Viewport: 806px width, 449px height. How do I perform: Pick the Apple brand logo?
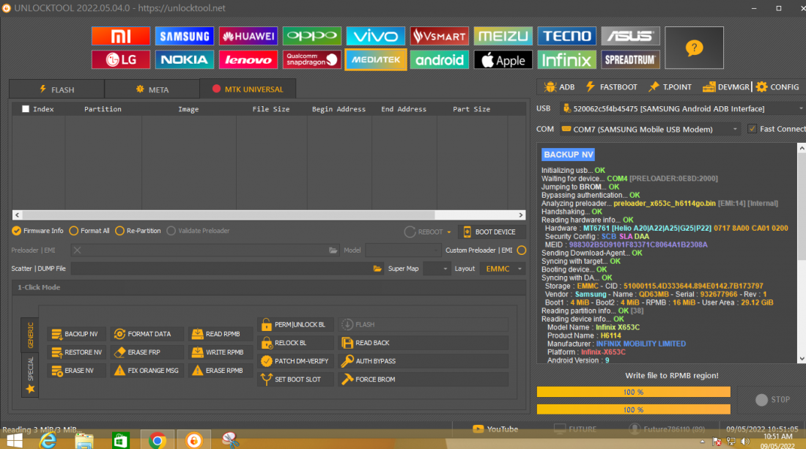(503, 59)
